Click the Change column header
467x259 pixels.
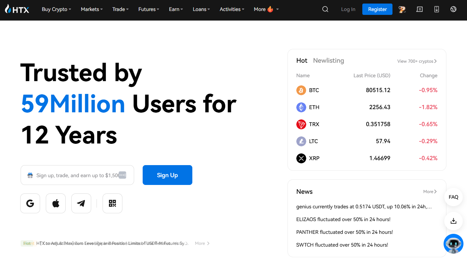tap(429, 75)
